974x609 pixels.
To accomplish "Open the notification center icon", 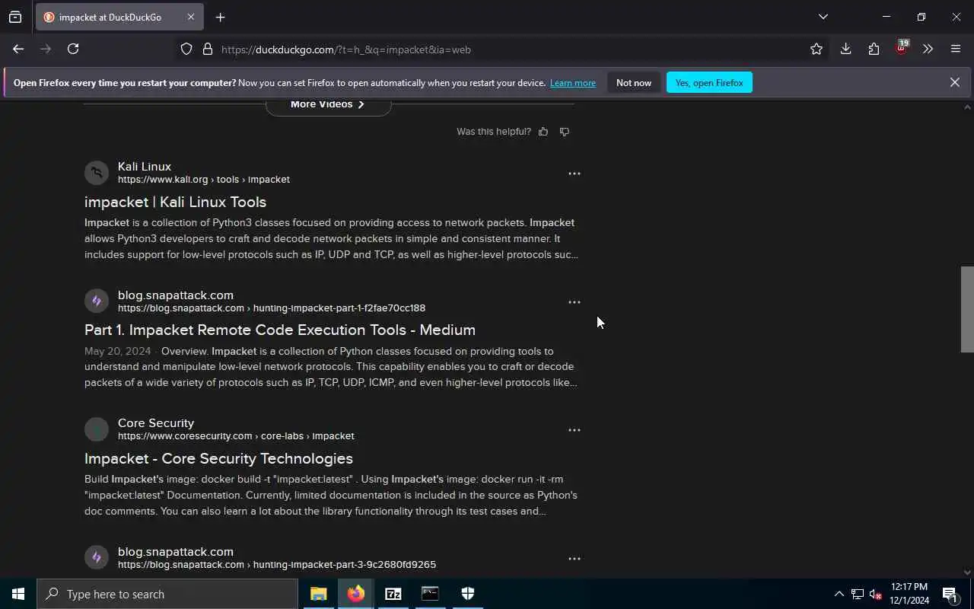I will coord(950,594).
